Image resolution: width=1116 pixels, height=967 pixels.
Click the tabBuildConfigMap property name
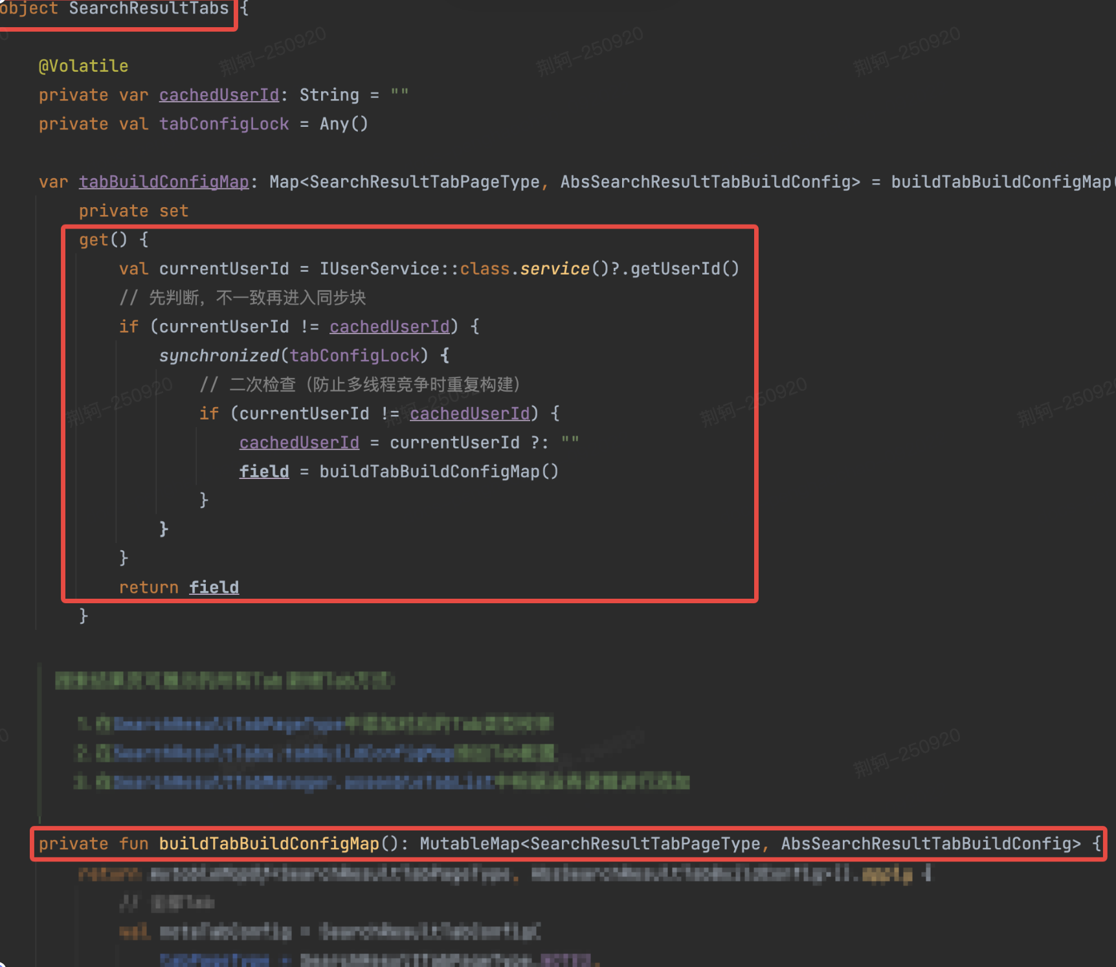point(164,182)
